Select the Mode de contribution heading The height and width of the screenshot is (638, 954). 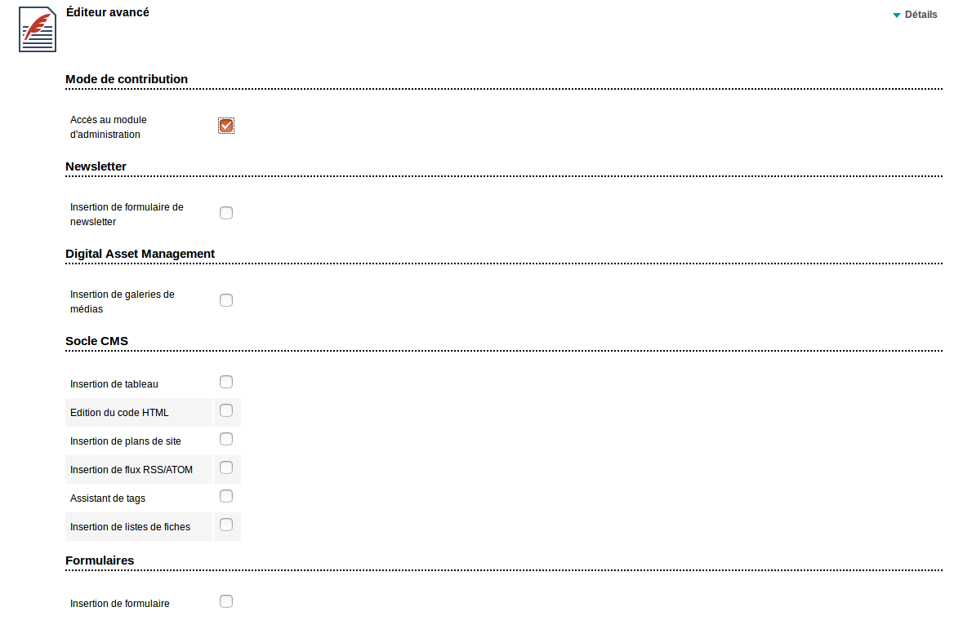tap(127, 79)
